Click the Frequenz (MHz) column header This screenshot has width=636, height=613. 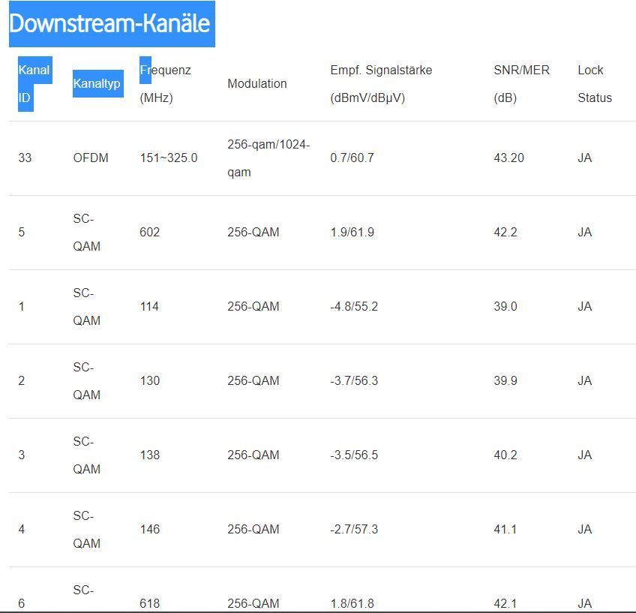165,84
